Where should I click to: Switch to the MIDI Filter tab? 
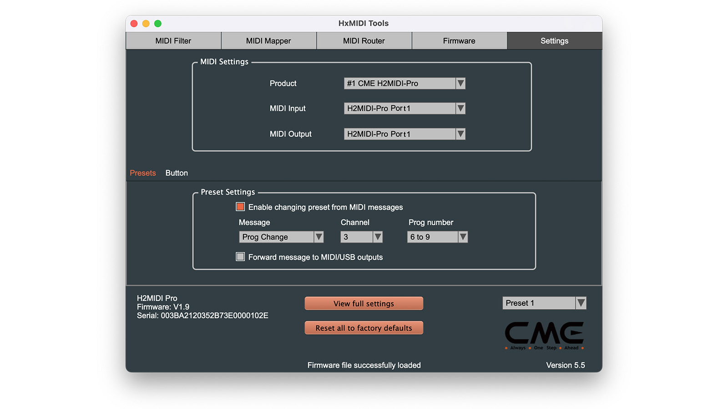point(173,41)
